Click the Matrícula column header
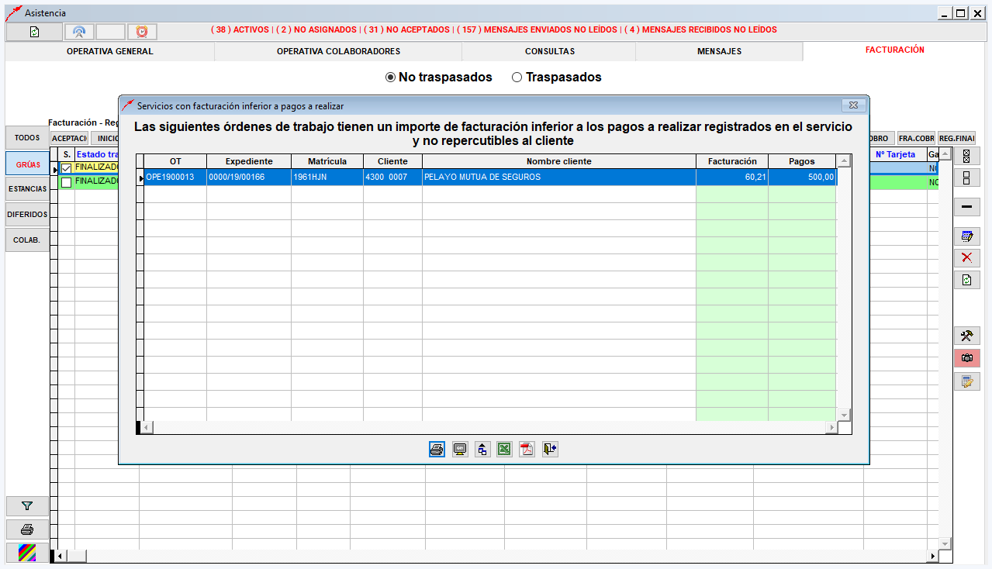Screen dimensions: 992x569 click(x=327, y=161)
